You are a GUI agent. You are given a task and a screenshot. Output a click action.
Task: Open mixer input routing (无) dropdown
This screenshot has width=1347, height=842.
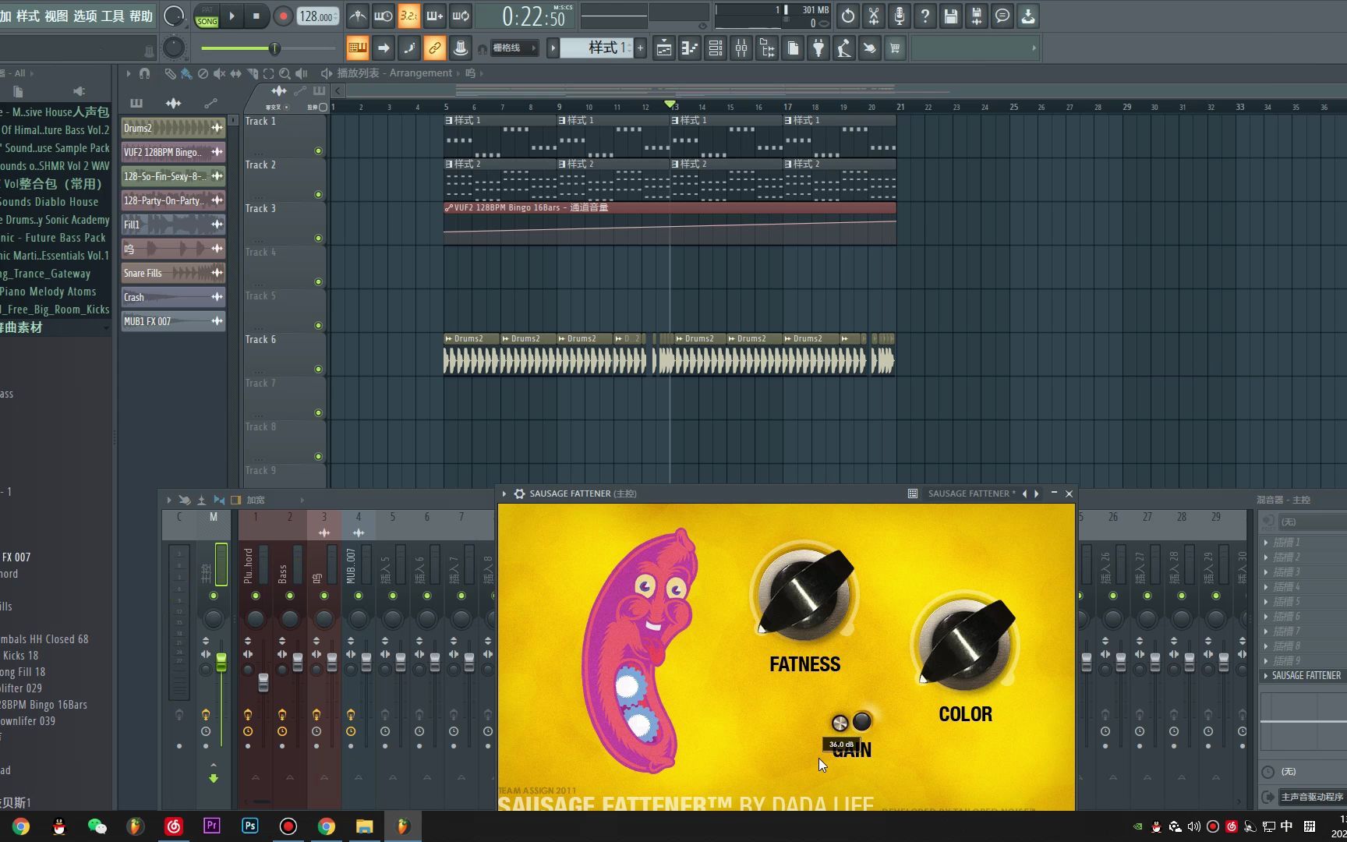point(1311,522)
